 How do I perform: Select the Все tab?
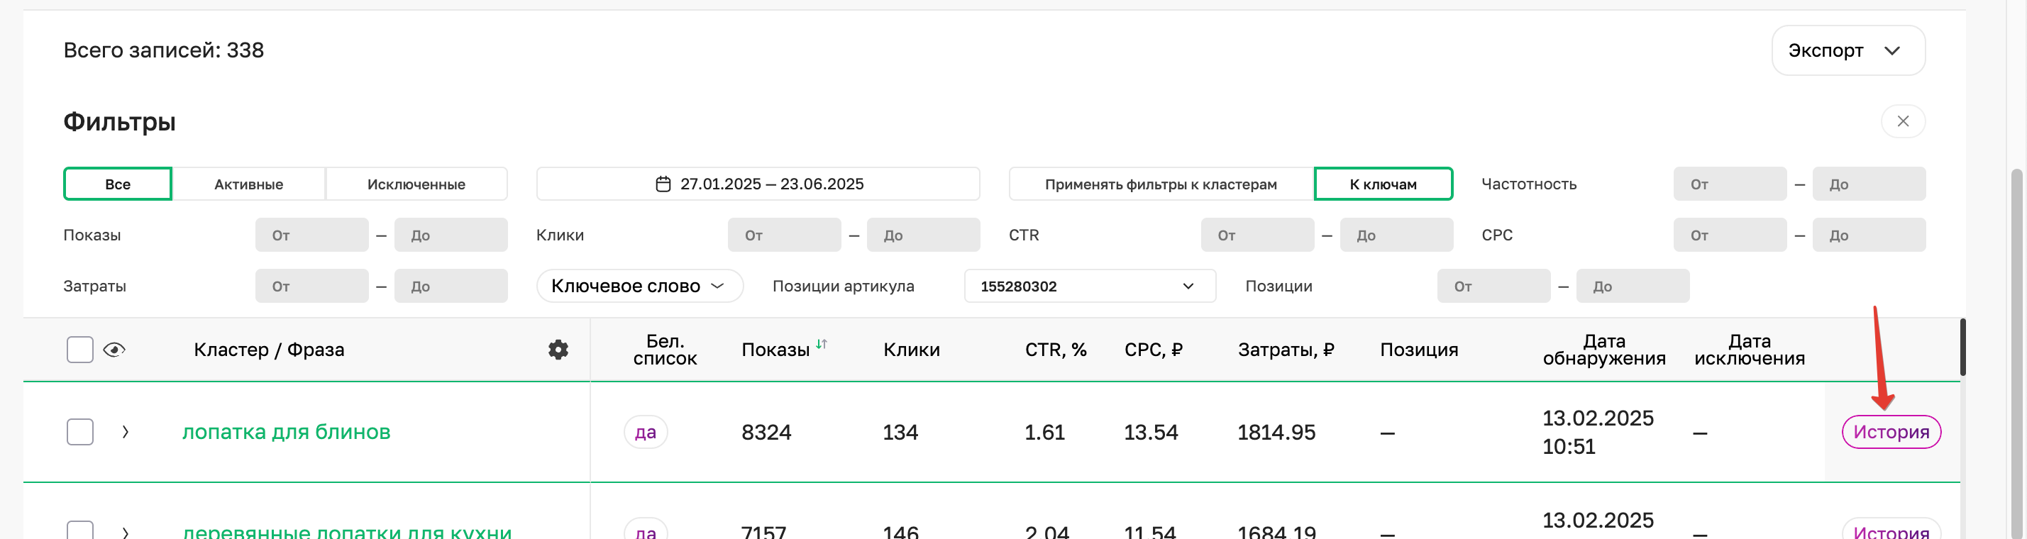117,184
